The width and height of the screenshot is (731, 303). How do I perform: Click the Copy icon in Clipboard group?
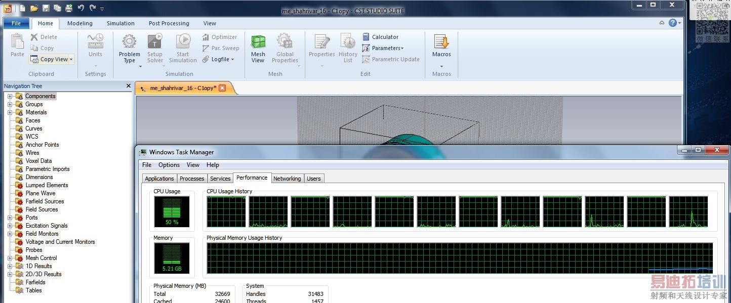coord(34,48)
